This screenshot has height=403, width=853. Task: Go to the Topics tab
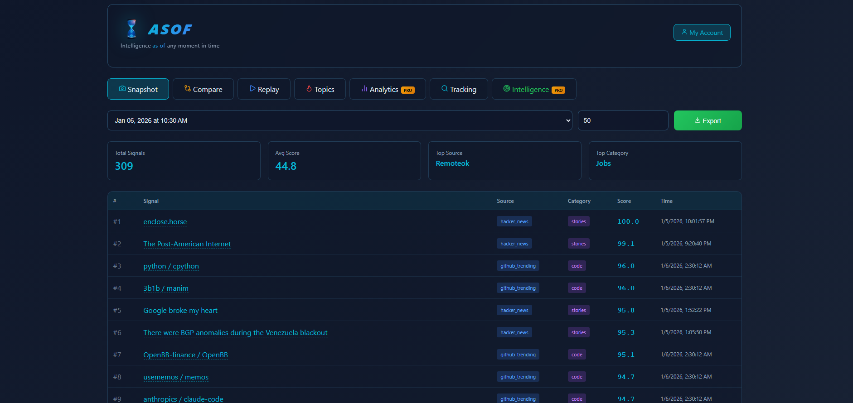pos(320,89)
